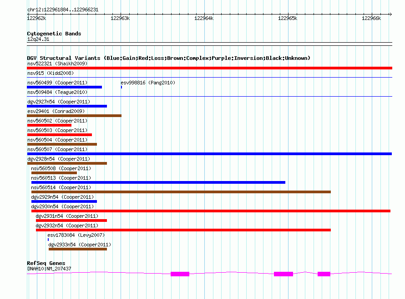Open the nsv560504 (Cooper2011) brown bar
Screen dimensions: 405x299
pos(62,144)
